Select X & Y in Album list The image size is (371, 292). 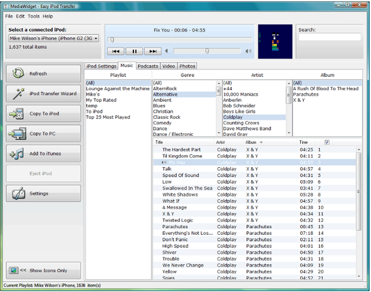[328, 100]
